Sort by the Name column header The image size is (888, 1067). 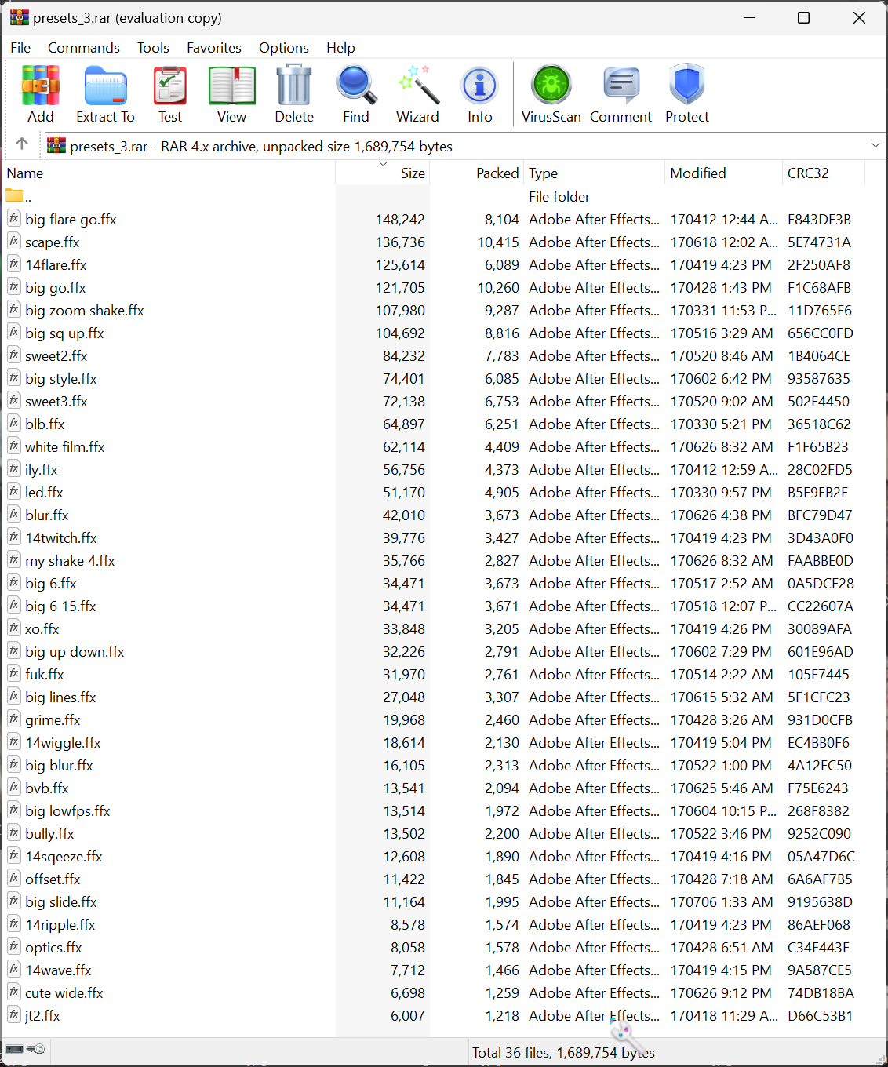click(x=169, y=173)
